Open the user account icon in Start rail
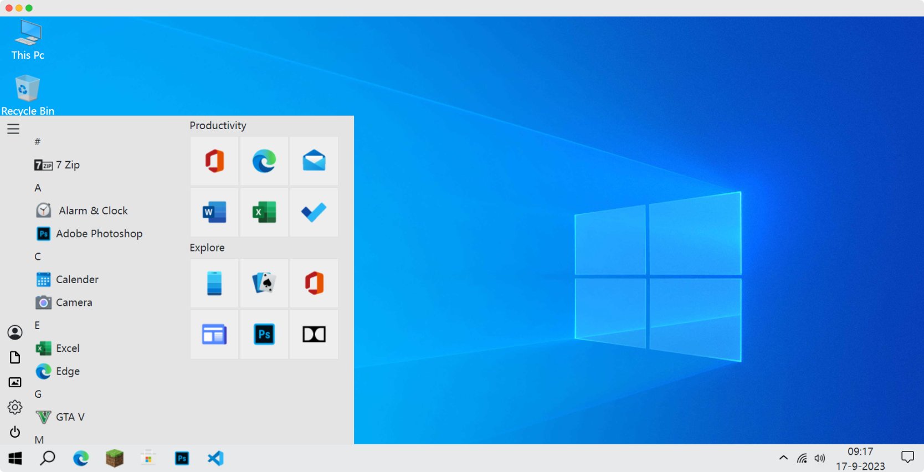The image size is (924, 472). pos(15,332)
